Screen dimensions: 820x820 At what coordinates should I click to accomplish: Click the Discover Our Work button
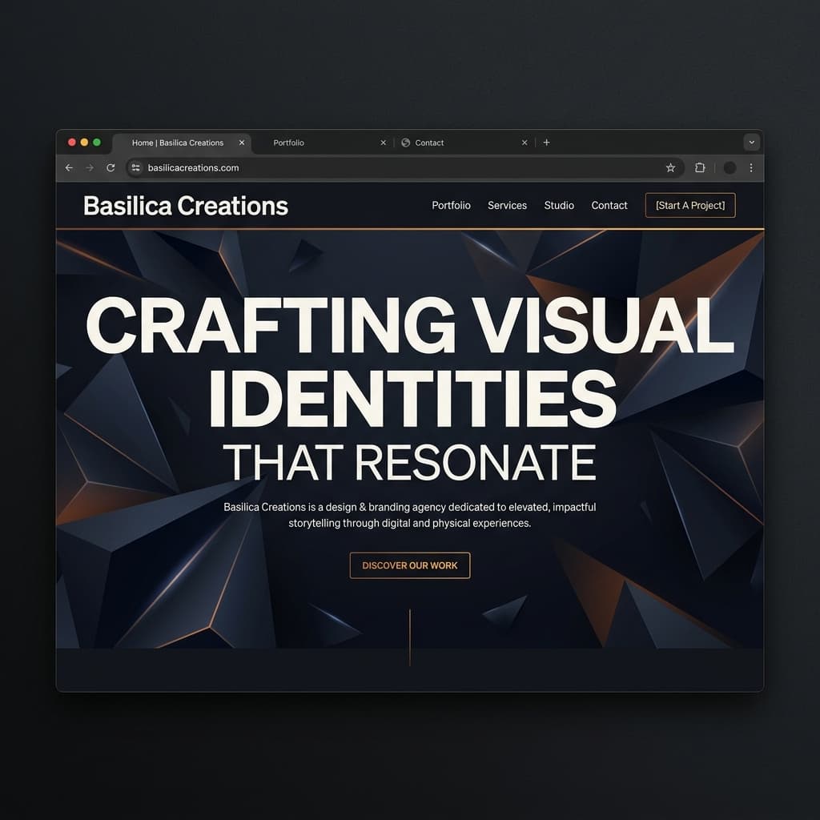pos(409,565)
